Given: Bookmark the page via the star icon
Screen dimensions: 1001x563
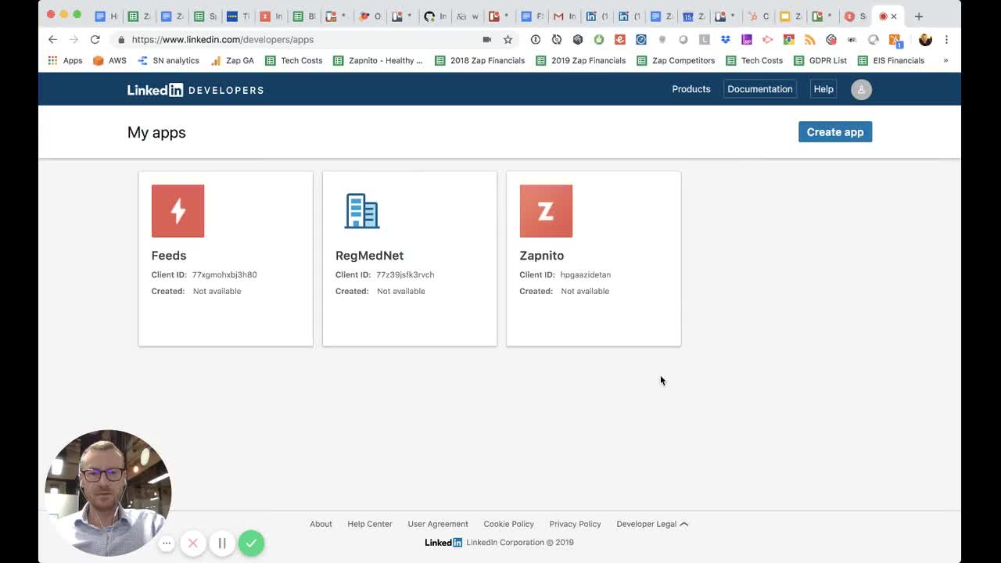Looking at the screenshot, I should point(506,39).
